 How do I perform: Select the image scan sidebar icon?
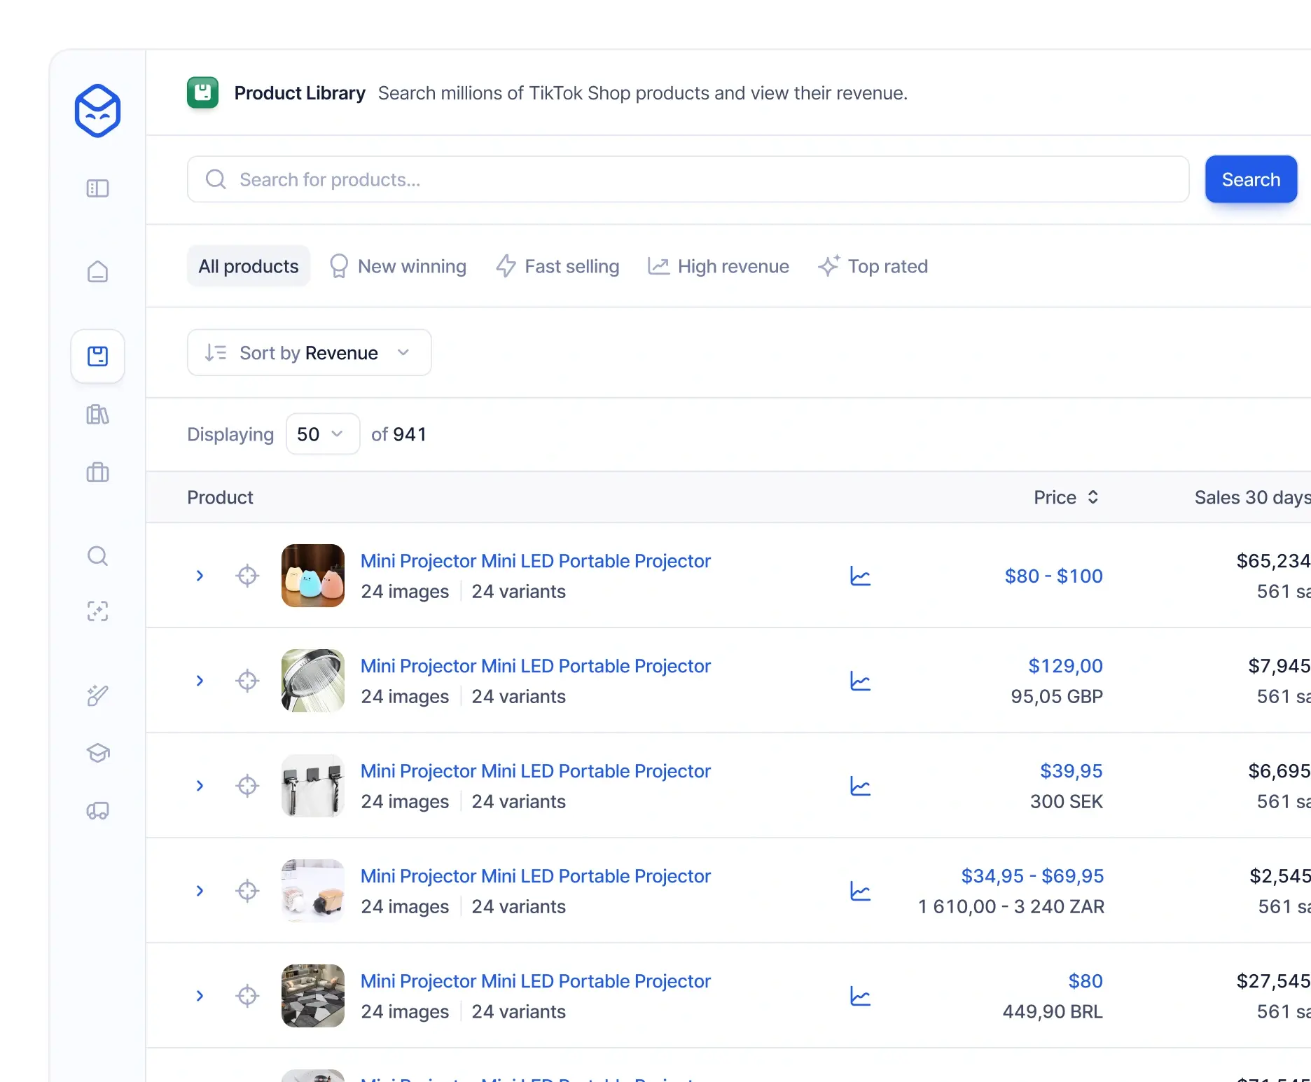(x=97, y=611)
